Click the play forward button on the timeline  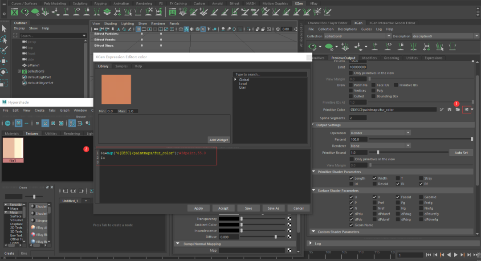[x=456, y=255]
